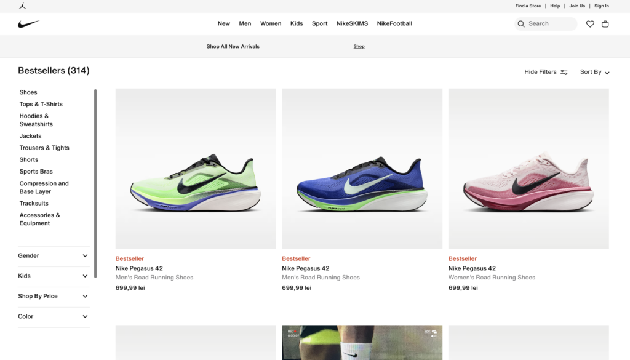Click the Women's Road Running Shoes subtitle

pyautogui.click(x=492, y=278)
